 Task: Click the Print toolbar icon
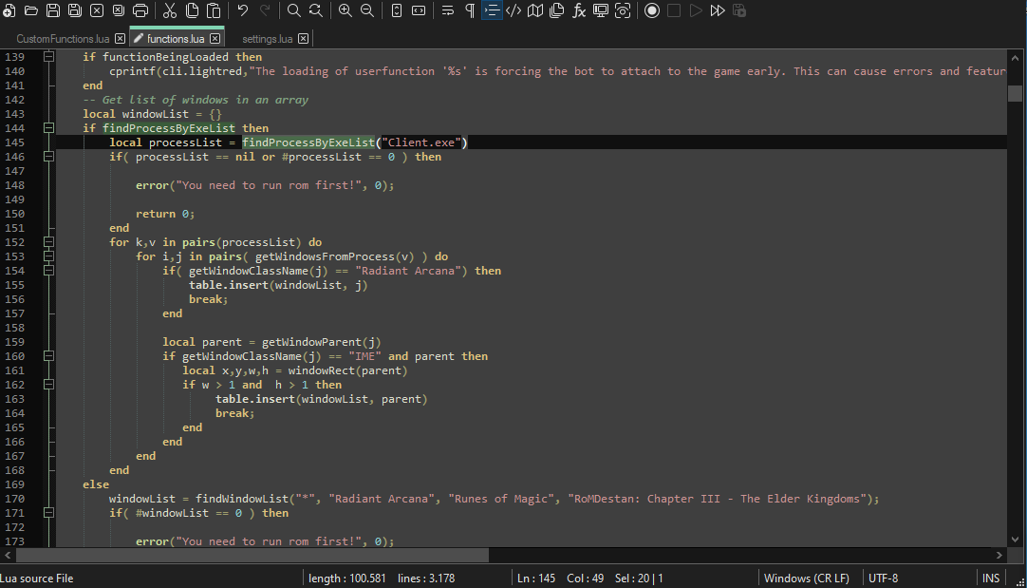[x=140, y=10]
